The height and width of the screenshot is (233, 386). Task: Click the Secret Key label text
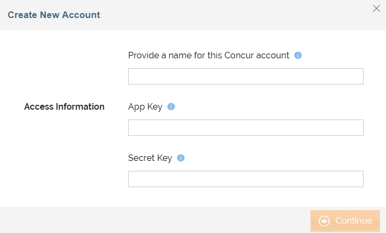(150, 158)
